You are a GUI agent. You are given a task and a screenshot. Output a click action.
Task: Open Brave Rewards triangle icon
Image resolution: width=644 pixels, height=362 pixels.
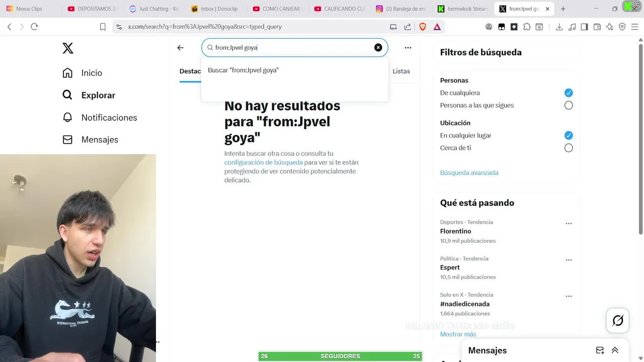tap(437, 27)
